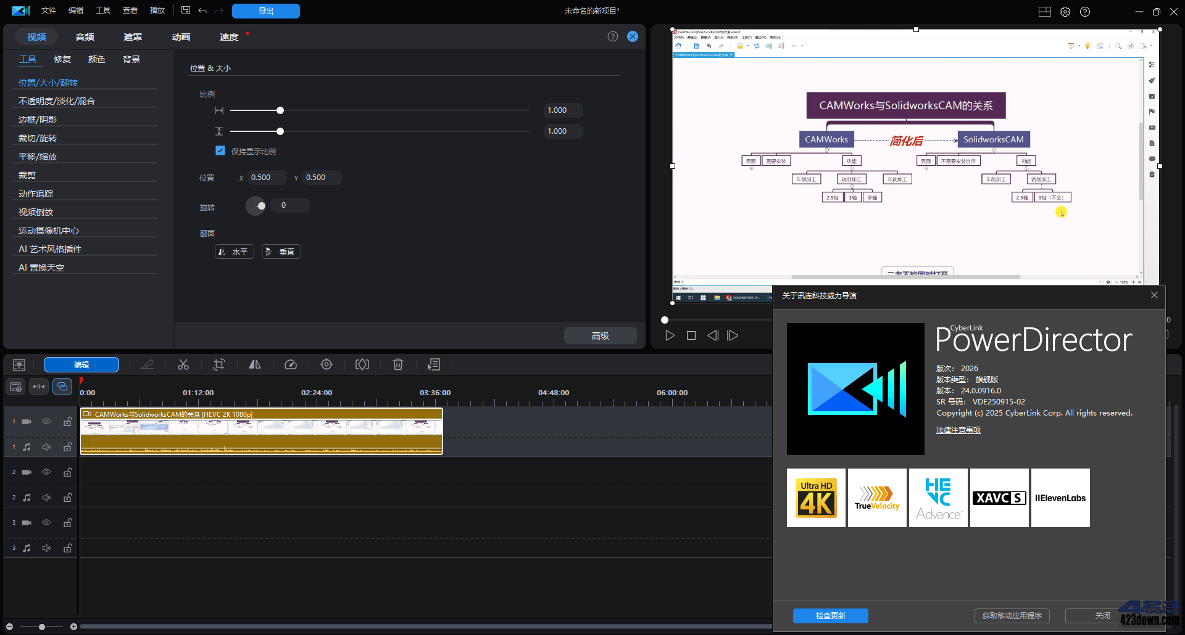
Task: Open keyframe settings via the crosshair icon
Action: (x=326, y=364)
